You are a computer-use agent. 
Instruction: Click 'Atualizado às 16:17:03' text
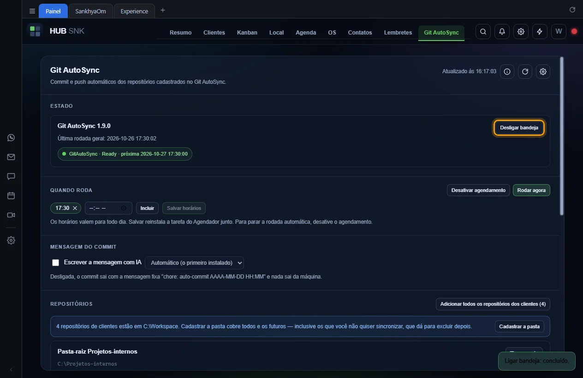(x=469, y=71)
